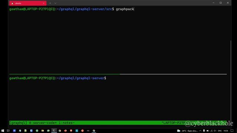Click the ~/graphql/graphql-server/src path in top pane
237x133 pixels.
(84, 9)
